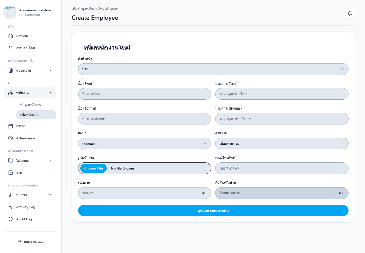Viewport: 365px width, 253px height.
Task: Open Activity Log from sidebar
Action: coord(30,207)
